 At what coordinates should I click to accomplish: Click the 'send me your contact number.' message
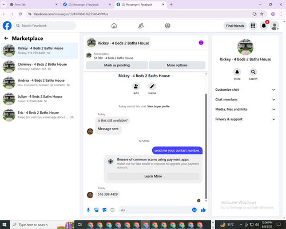(x=177, y=151)
